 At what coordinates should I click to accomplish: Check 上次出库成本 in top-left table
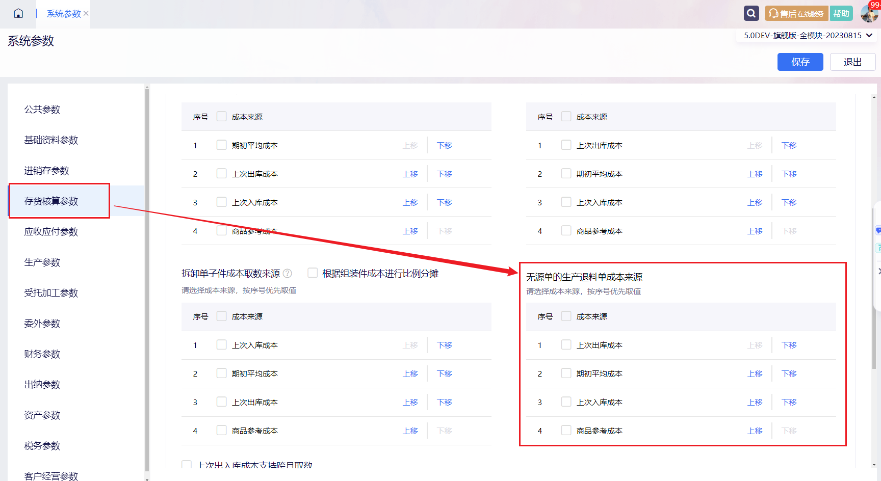(221, 173)
